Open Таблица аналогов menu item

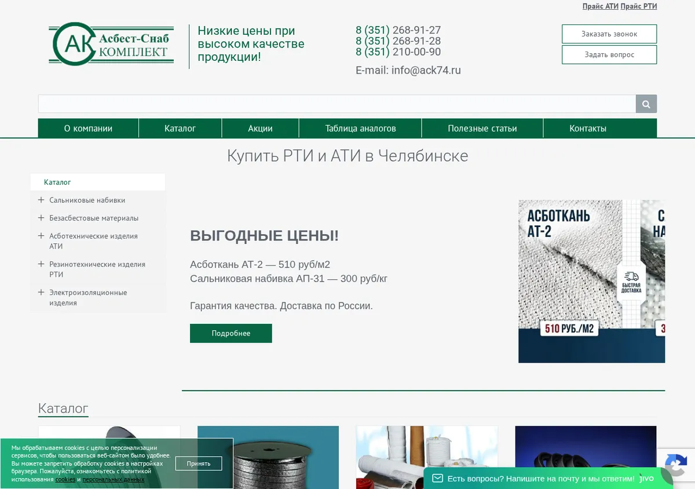(x=360, y=129)
